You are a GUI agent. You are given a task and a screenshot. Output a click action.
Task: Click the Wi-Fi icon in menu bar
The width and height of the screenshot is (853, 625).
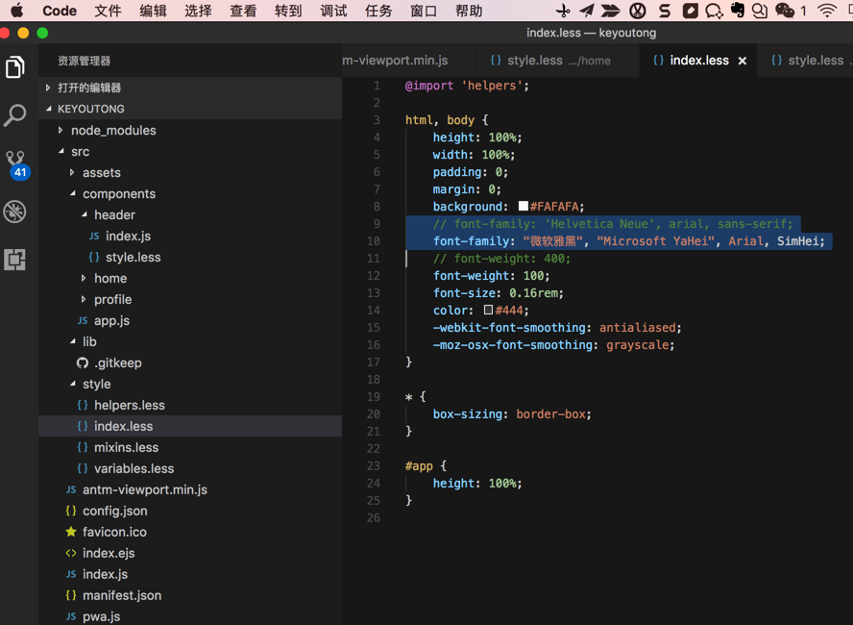(826, 11)
